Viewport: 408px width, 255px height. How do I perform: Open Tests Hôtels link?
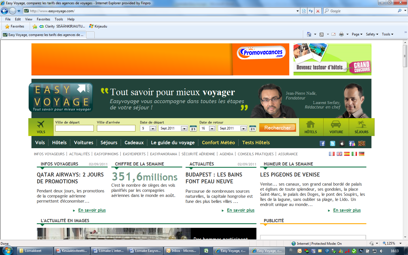point(256,143)
